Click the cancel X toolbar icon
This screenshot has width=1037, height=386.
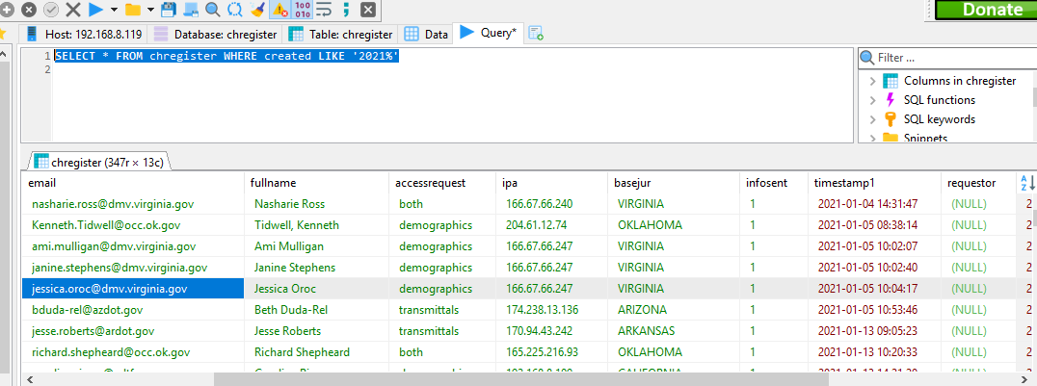72,10
